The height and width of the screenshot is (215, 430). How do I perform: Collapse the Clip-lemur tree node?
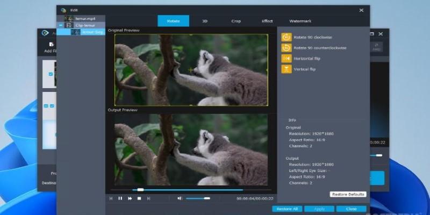61,25
